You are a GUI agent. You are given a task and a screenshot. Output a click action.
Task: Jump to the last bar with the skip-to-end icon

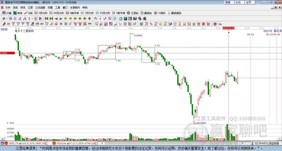click(51, 19)
